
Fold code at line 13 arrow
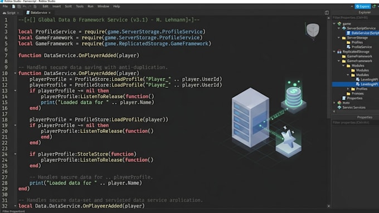pyautogui.click(x=15, y=91)
